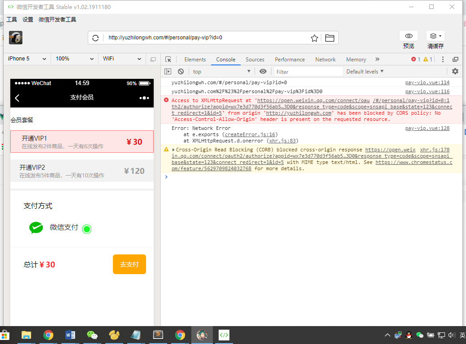
Task: Show more DevTools tabs with the » chevron
Action: coord(377,60)
